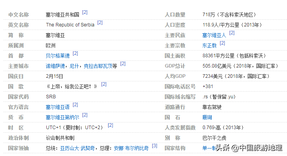Click citation [2] next to 贝尔格莱德

click(x=75, y=53)
